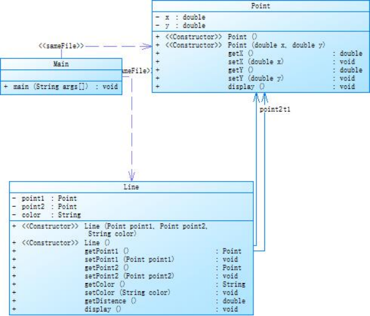Screen dimensions: 370x316
Task: Click setPoint2 (Point point2) method
Action: tap(126, 276)
